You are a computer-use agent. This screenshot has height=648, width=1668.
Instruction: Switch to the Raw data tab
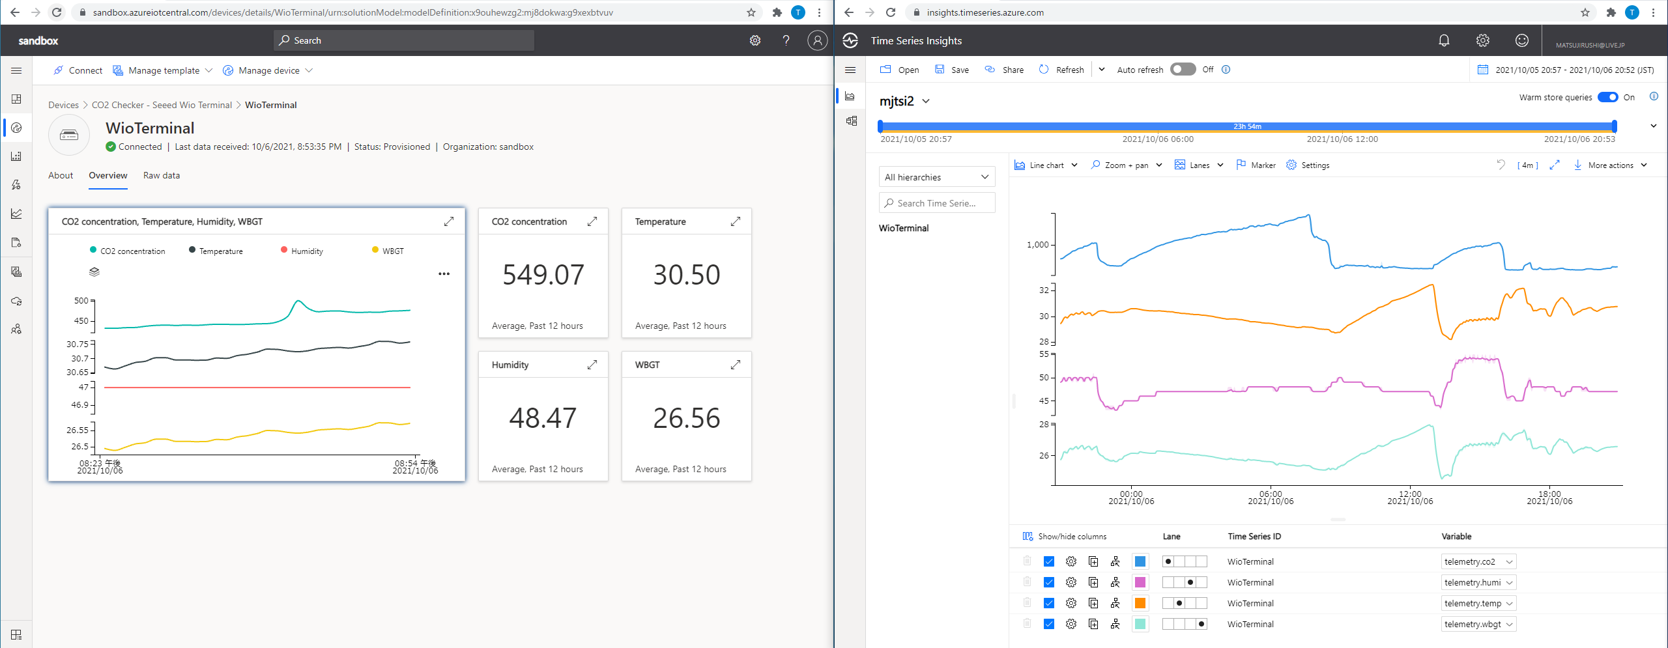[x=162, y=175]
